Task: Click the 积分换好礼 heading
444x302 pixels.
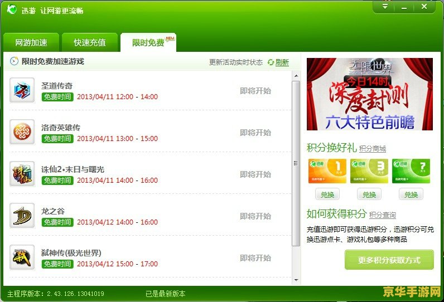Action: click(331, 148)
